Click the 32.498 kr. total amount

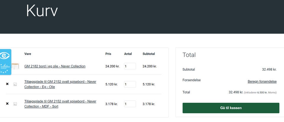(236, 92)
